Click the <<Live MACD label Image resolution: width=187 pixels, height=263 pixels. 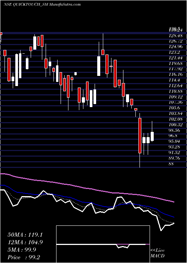pos(157,253)
